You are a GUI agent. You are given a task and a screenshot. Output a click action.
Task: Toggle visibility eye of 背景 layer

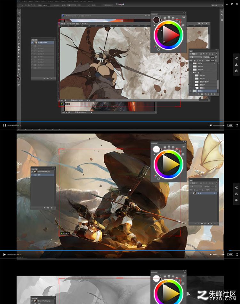tap(190, 193)
